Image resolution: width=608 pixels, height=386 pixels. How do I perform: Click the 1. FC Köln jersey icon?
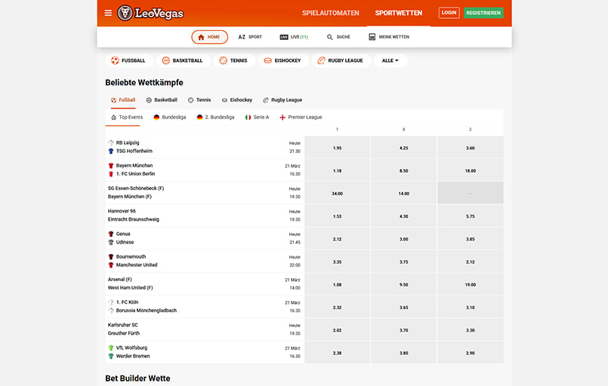(x=111, y=302)
